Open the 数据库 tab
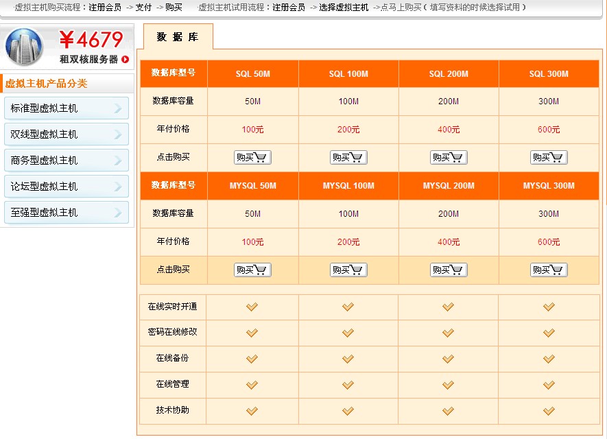607x439 pixels. (x=178, y=37)
